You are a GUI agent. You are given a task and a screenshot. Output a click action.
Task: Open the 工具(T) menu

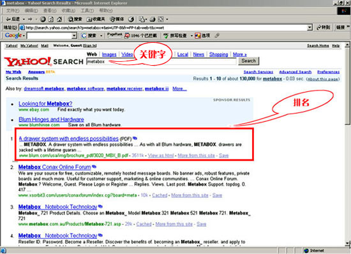tap(87, 10)
